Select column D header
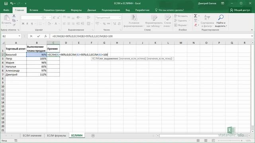 point(66,43)
